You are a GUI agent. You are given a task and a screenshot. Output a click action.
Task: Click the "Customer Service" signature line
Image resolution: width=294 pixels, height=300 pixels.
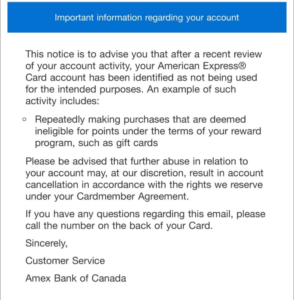coord(65,260)
